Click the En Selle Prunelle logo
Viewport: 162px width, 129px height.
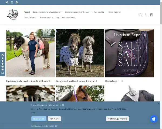(x=12, y=15)
